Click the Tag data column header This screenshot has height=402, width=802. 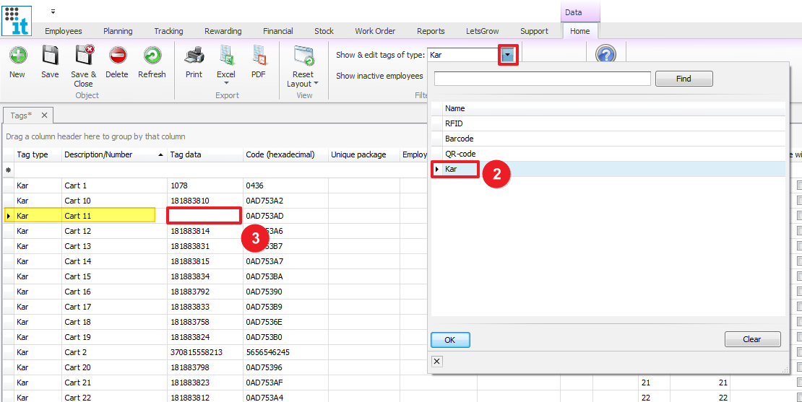(205, 154)
